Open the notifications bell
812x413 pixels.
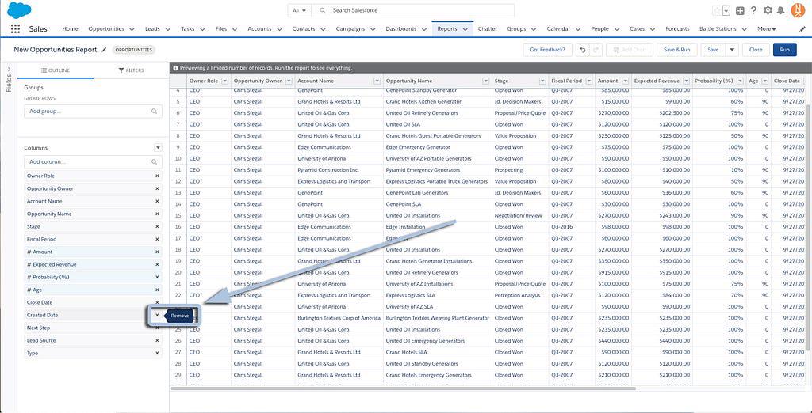pos(781,10)
